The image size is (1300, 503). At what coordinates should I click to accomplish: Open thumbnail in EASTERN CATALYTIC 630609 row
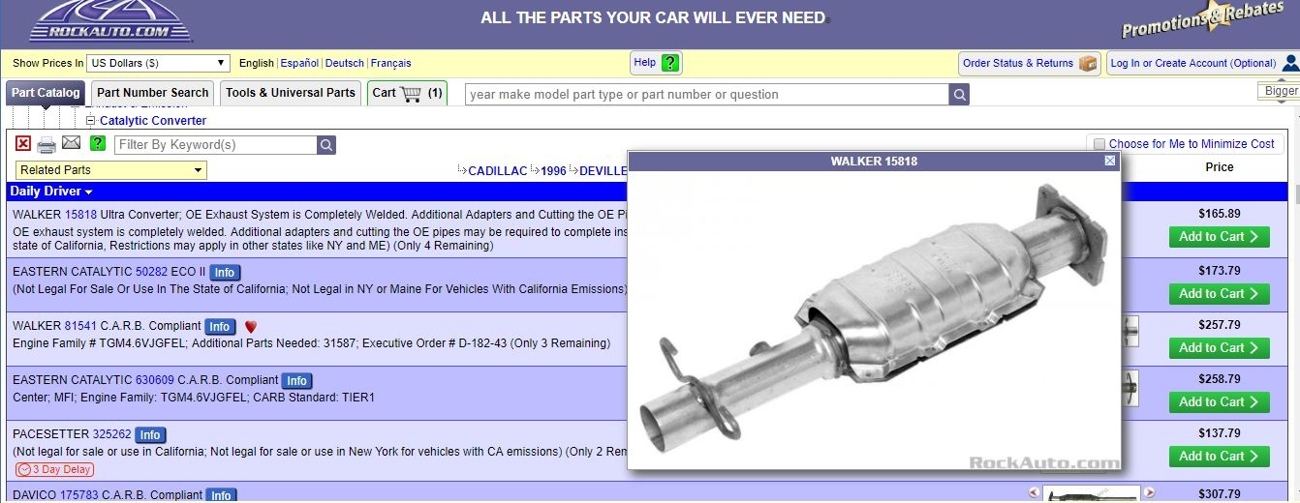1130,388
